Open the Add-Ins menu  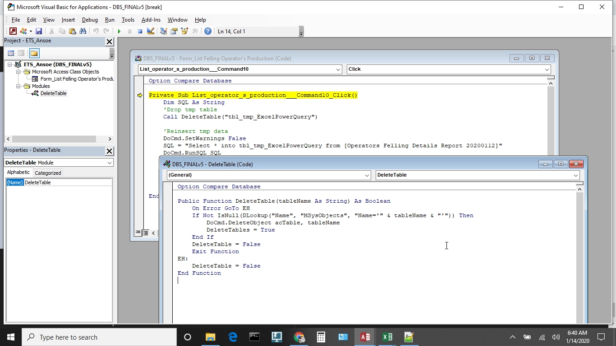click(151, 20)
